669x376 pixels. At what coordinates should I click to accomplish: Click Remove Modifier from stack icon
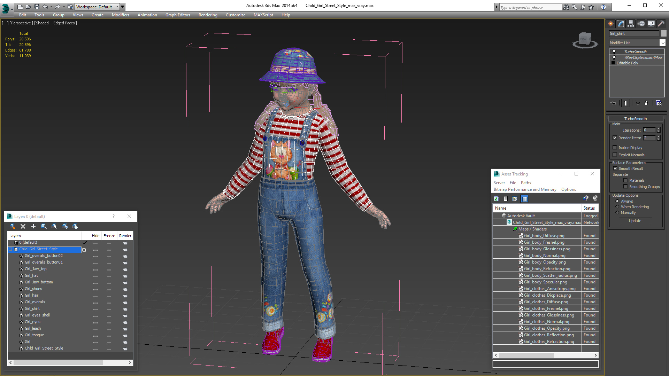point(646,103)
